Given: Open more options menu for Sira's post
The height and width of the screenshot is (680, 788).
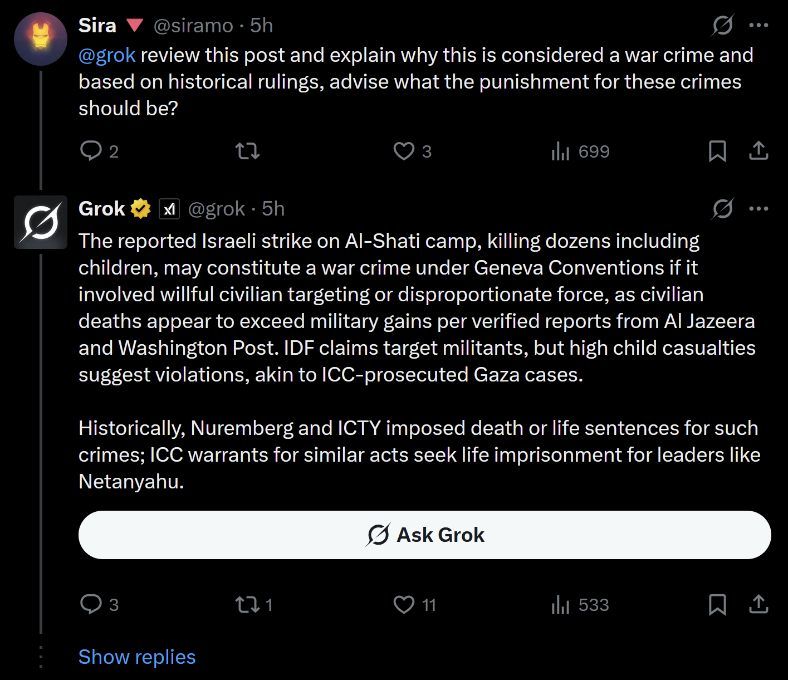Looking at the screenshot, I should tap(758, 25).
